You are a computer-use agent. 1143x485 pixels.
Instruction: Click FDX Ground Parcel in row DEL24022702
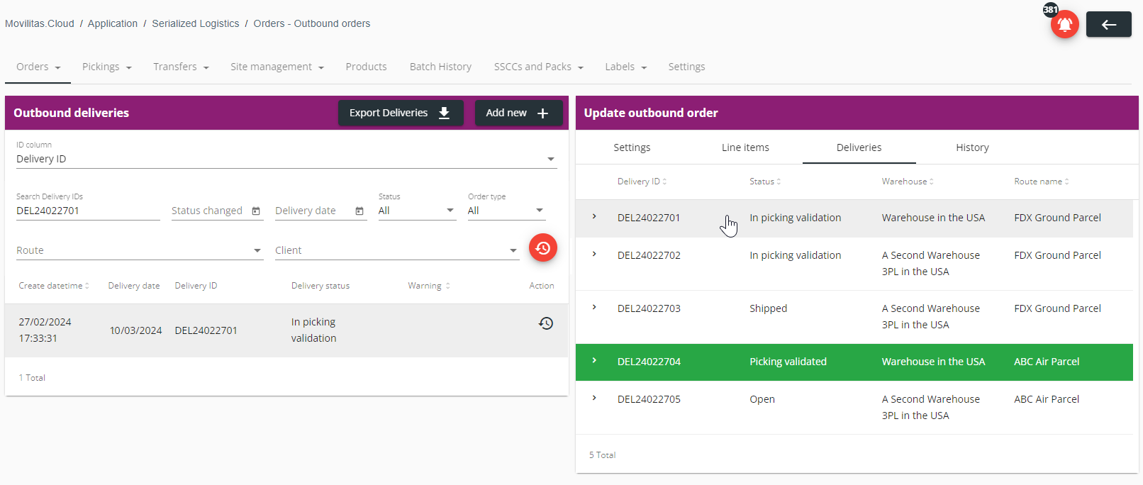pyautogui.click(x=1057, y=255)
